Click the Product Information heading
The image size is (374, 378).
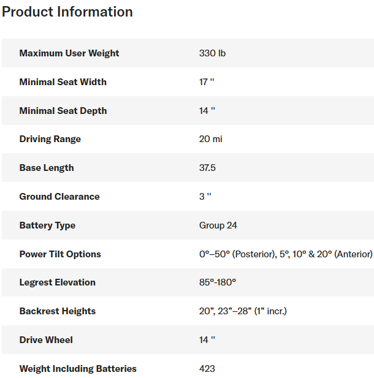click(67, 12)
